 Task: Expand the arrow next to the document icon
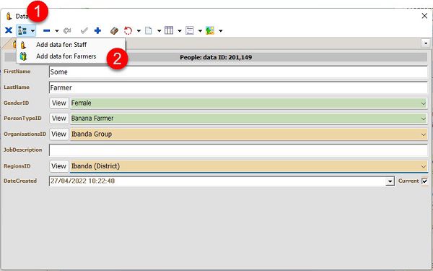[x=159, y=30]
